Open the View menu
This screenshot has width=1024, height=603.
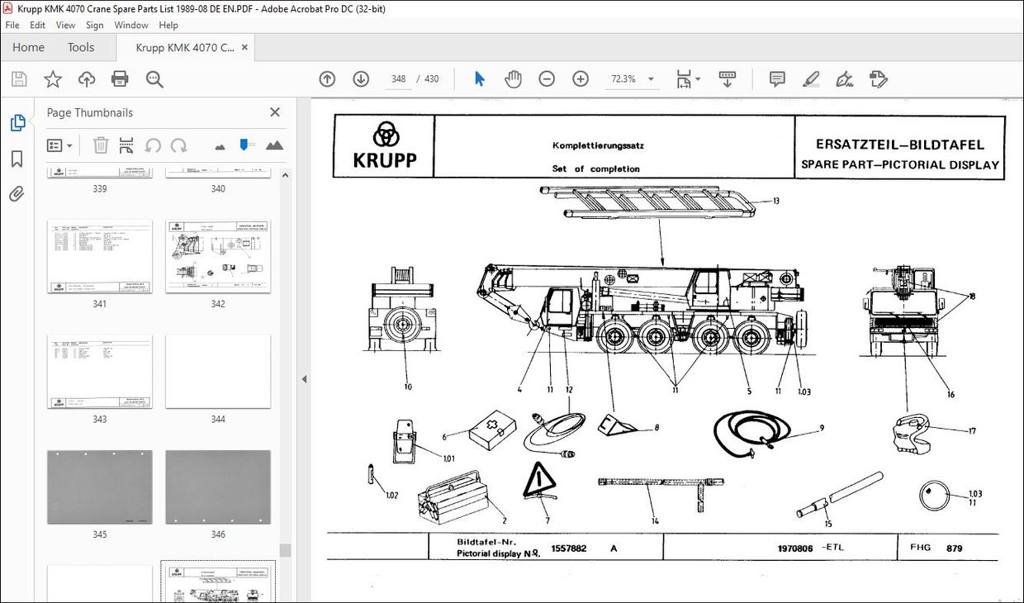pyautogui.click(x=64, y=25)
